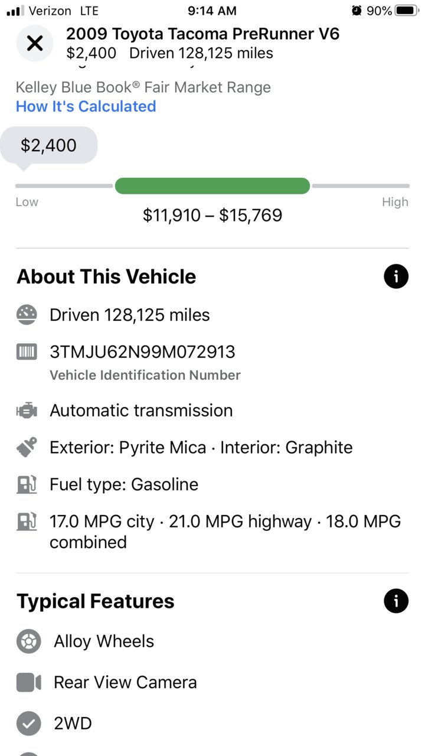Tap the battery indicator in status bar

pyautogui.click(x=404, y=11)
